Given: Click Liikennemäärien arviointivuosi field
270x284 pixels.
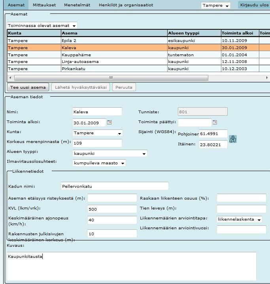Looking at the screenshot, I should (x=242, y=229).
